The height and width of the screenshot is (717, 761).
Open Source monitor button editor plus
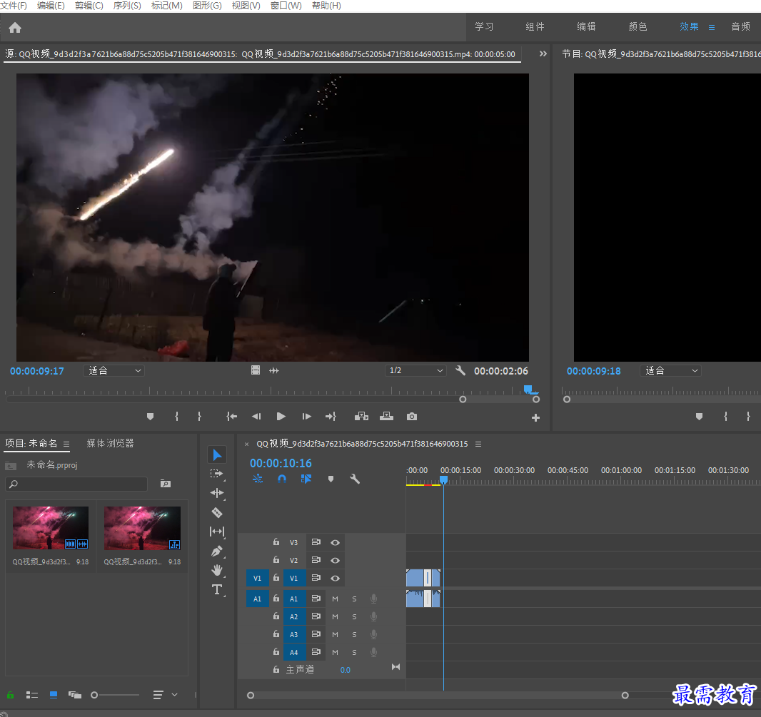click(x=536, y=417)
